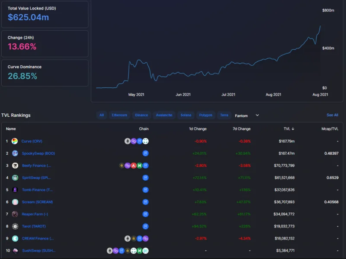
Task: Open the See All rankings link
Action: point(332,115)
